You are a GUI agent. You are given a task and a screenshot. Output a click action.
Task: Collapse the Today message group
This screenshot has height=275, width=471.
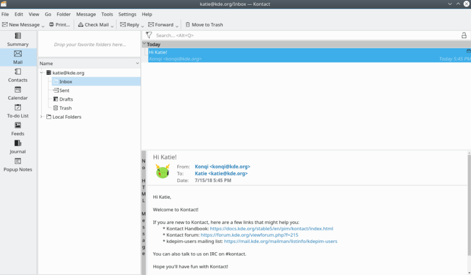point(145,44)
